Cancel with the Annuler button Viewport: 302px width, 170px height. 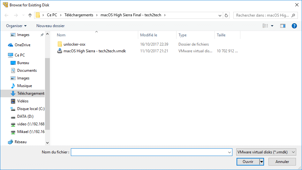pos(282,162)
